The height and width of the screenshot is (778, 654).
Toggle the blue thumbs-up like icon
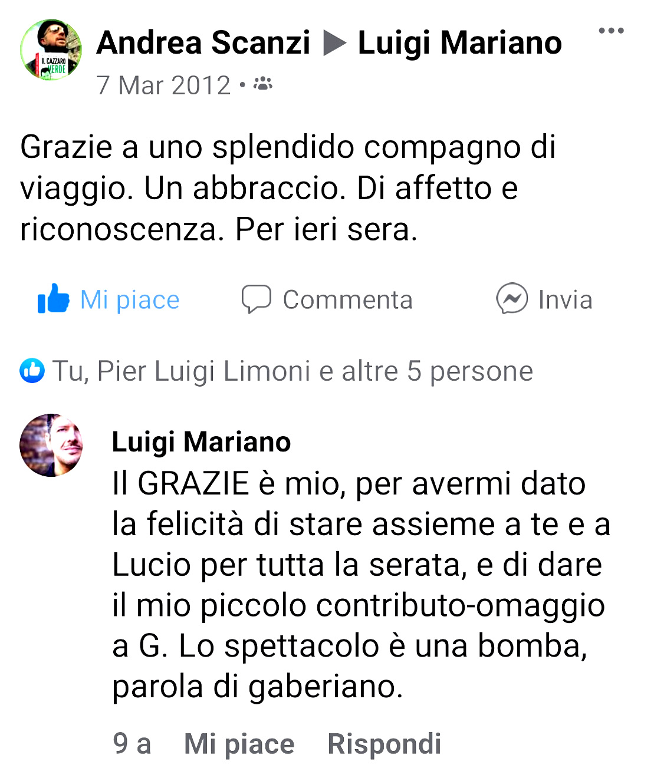tap(53, 299)
